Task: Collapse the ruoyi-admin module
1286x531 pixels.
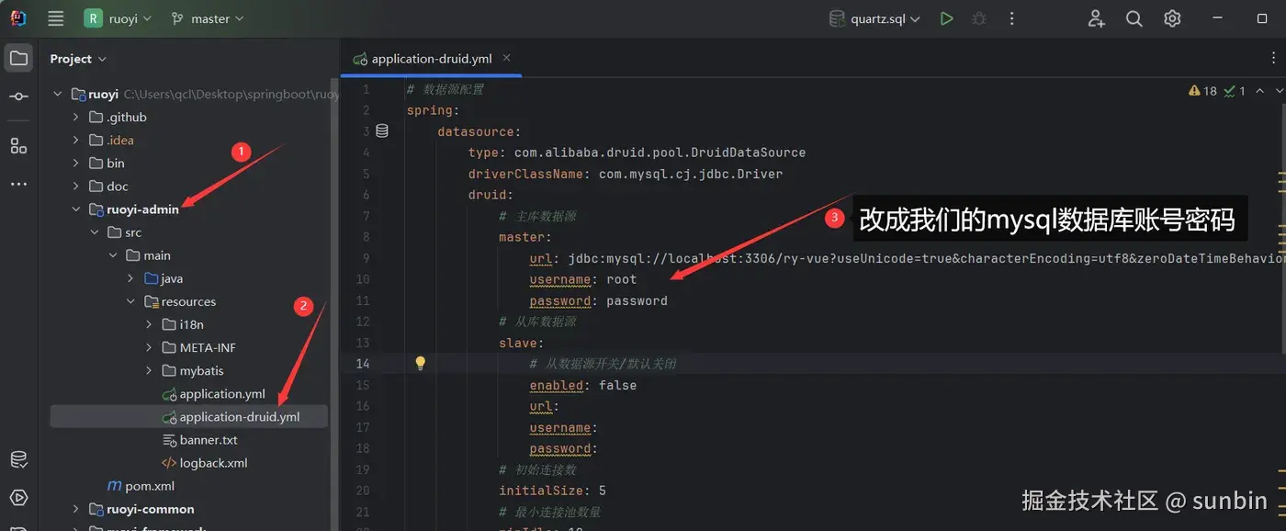Action: pos(75,209)
